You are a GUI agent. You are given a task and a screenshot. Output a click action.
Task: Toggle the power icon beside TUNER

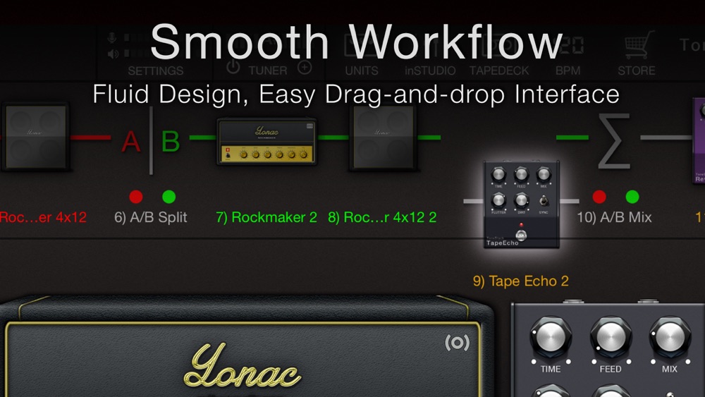tap(233, 68)
